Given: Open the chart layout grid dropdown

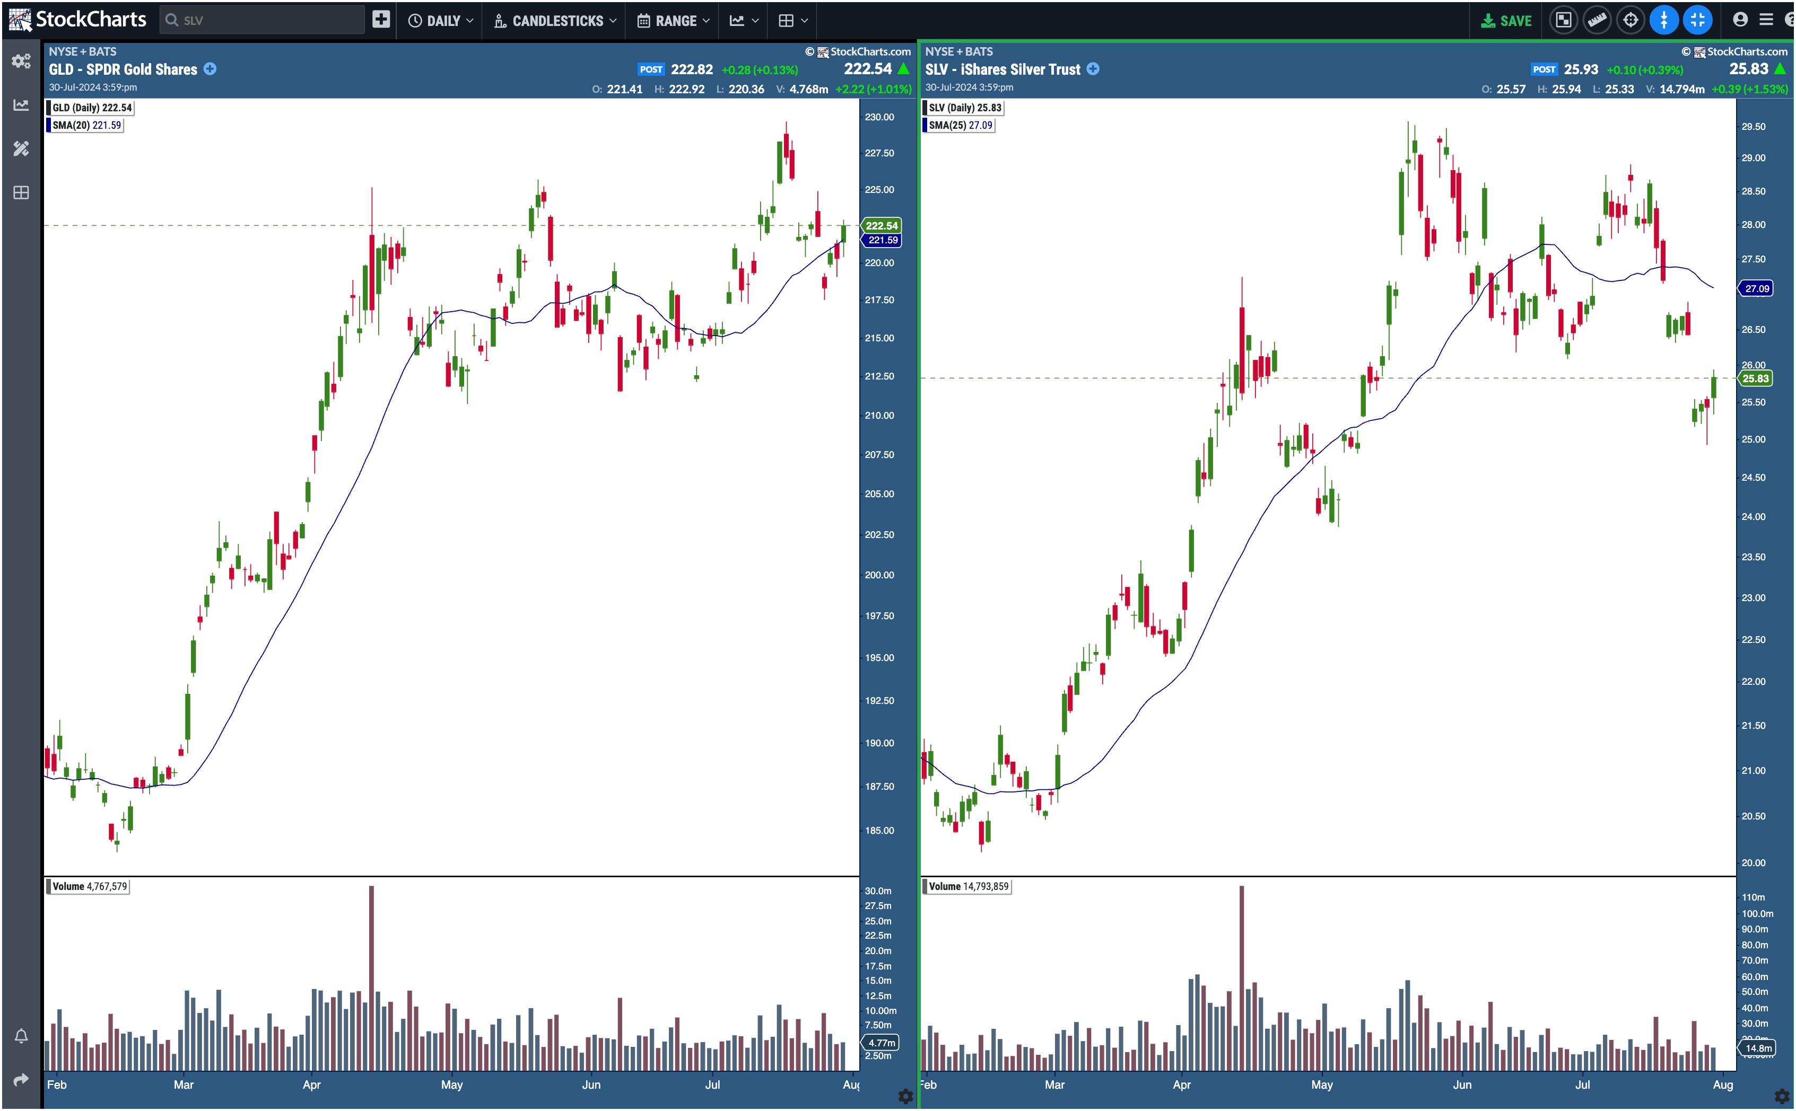Looking at the screenshot, I should (792, 21).
